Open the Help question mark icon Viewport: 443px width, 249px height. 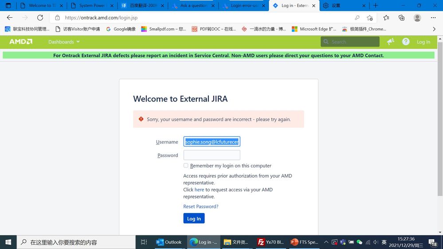(x=406, y=42)
